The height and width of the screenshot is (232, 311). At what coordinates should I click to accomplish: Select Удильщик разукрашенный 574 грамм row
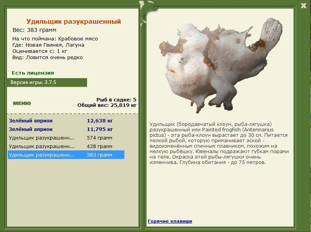tap(66, 138)
